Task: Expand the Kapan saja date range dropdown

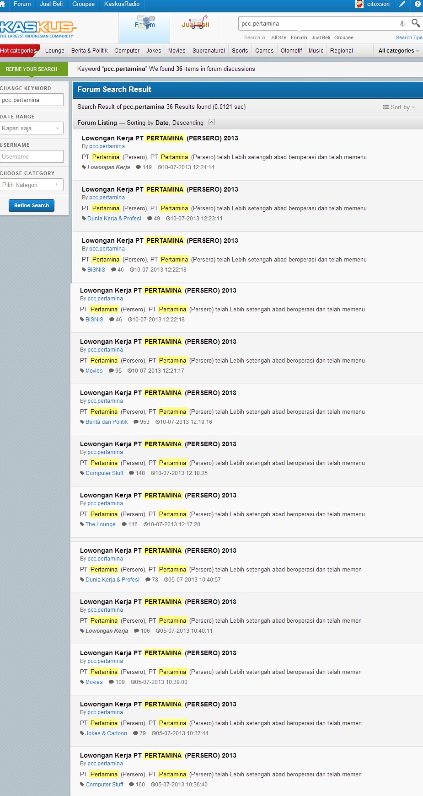Action: click(x=31, y=128)
